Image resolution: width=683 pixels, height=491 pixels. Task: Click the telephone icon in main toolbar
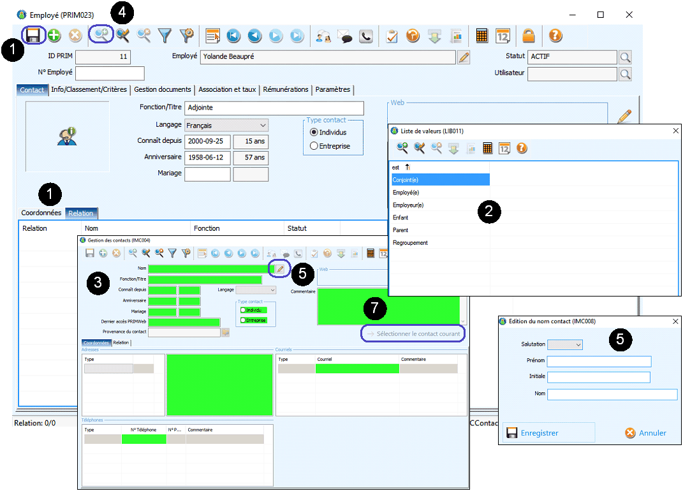click(365, 36)
